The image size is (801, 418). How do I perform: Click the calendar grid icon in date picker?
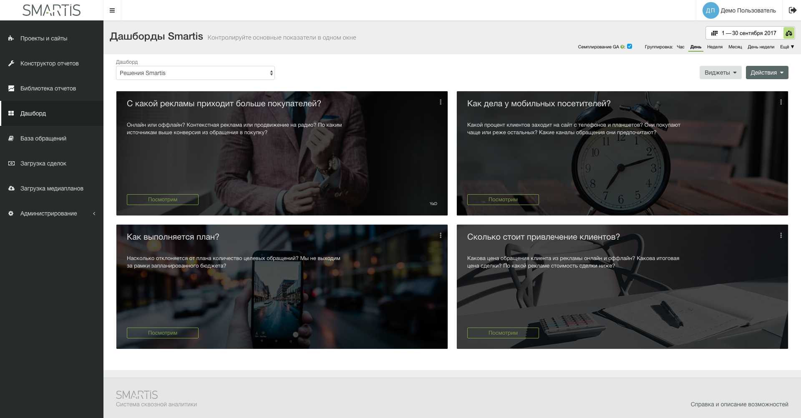[x=714, y=33]
